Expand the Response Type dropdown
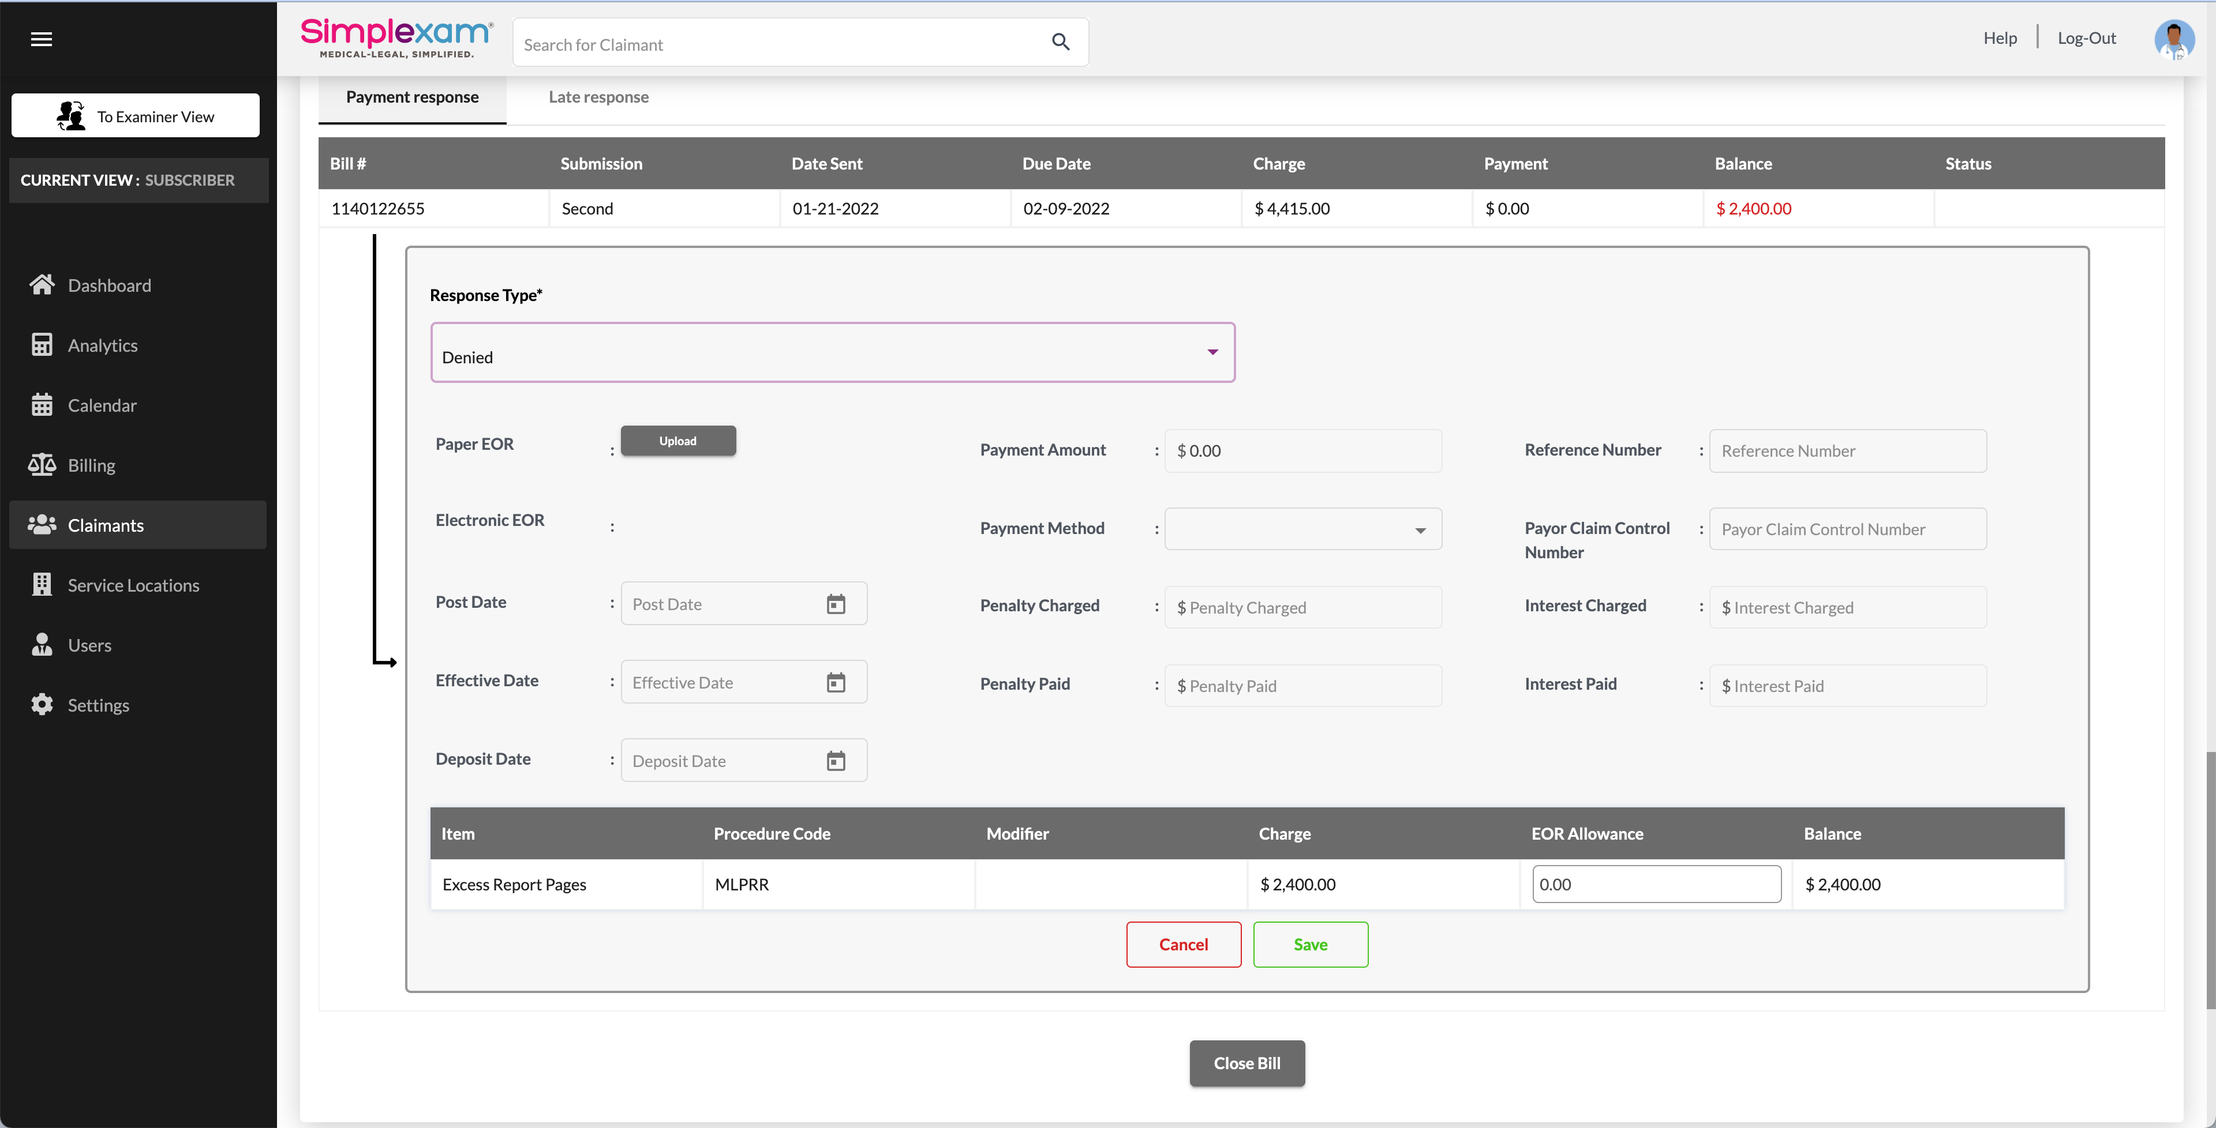 tap(1212, 352)
